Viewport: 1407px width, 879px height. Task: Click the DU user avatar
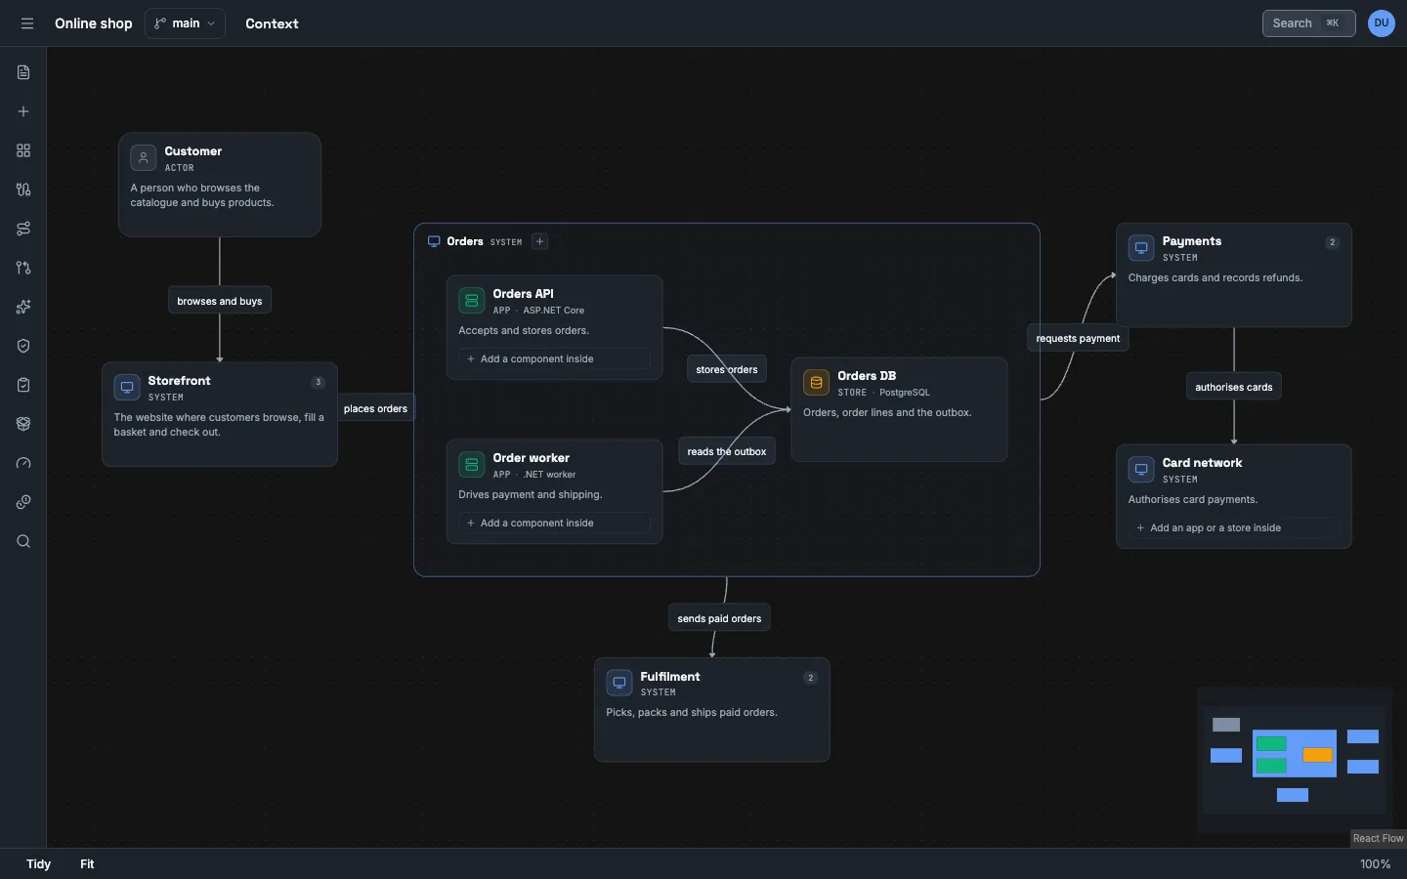1382,23
